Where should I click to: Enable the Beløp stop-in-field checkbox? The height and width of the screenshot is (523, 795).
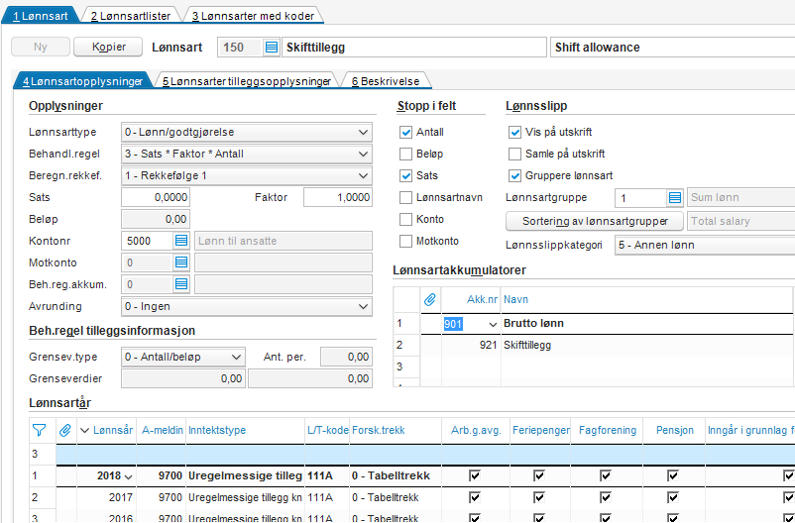point(405,155)
